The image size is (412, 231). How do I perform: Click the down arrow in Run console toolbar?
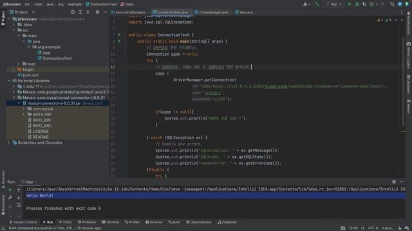19,198
